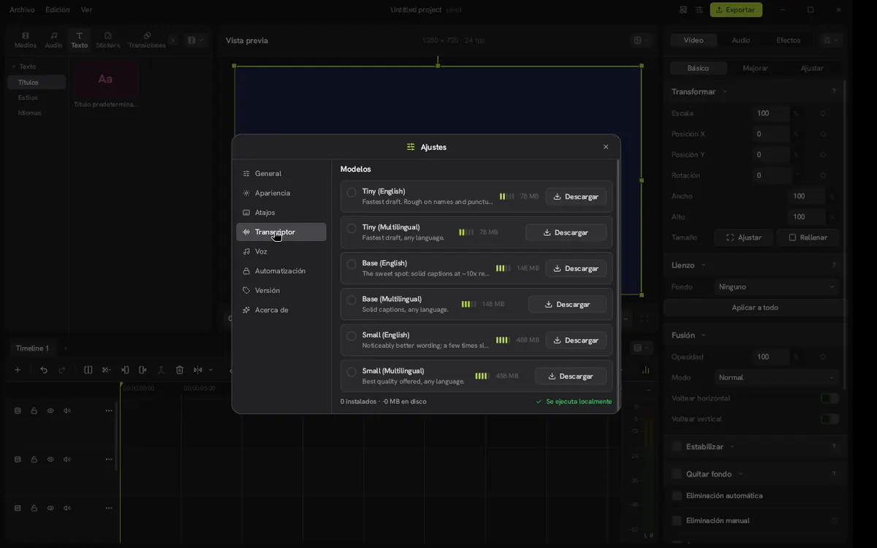The width and height of the screenshot is (877, 548).
Task: Enable the Estabilizar checkbox
Action: [x=677, y=446]
